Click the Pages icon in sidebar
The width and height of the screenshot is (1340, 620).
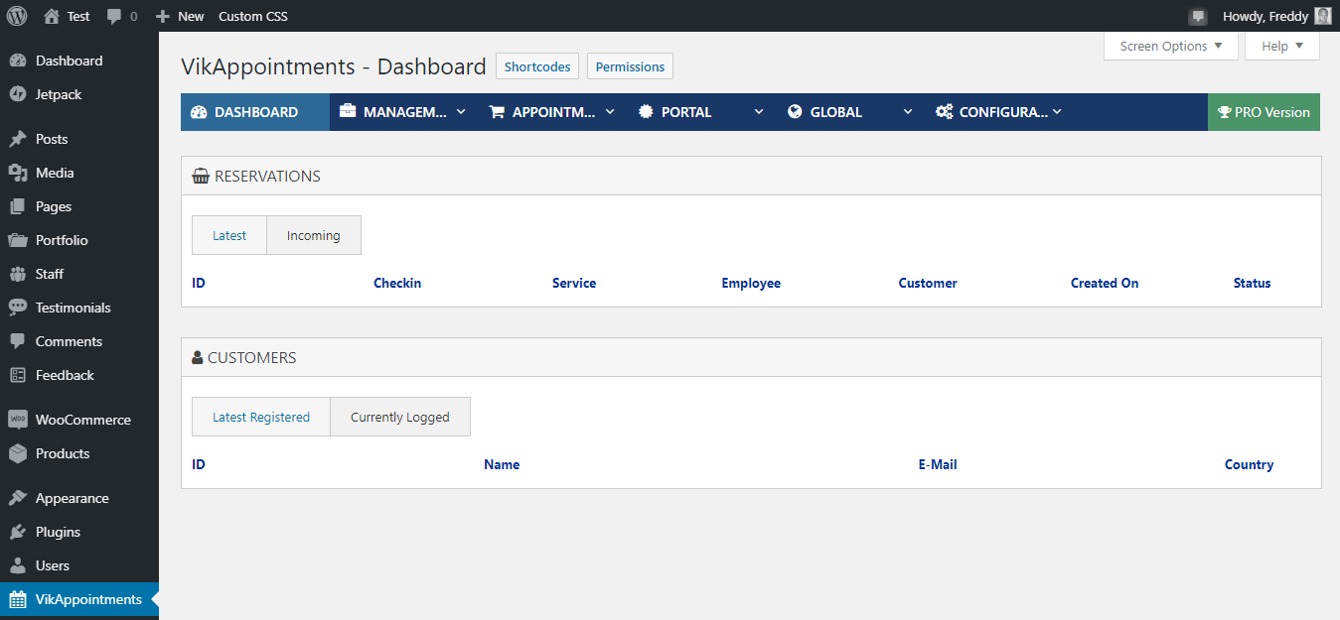pyautogui.click(x=17, y=206)
